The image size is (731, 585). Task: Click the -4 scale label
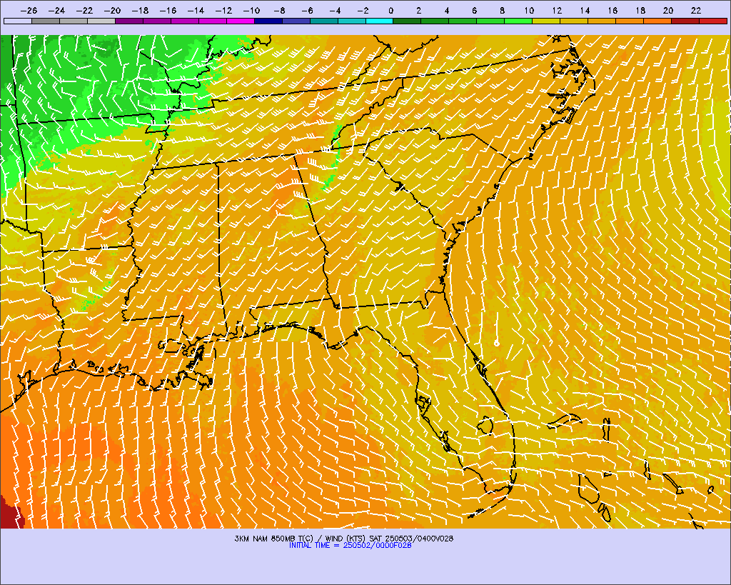[x=336, y=11]
